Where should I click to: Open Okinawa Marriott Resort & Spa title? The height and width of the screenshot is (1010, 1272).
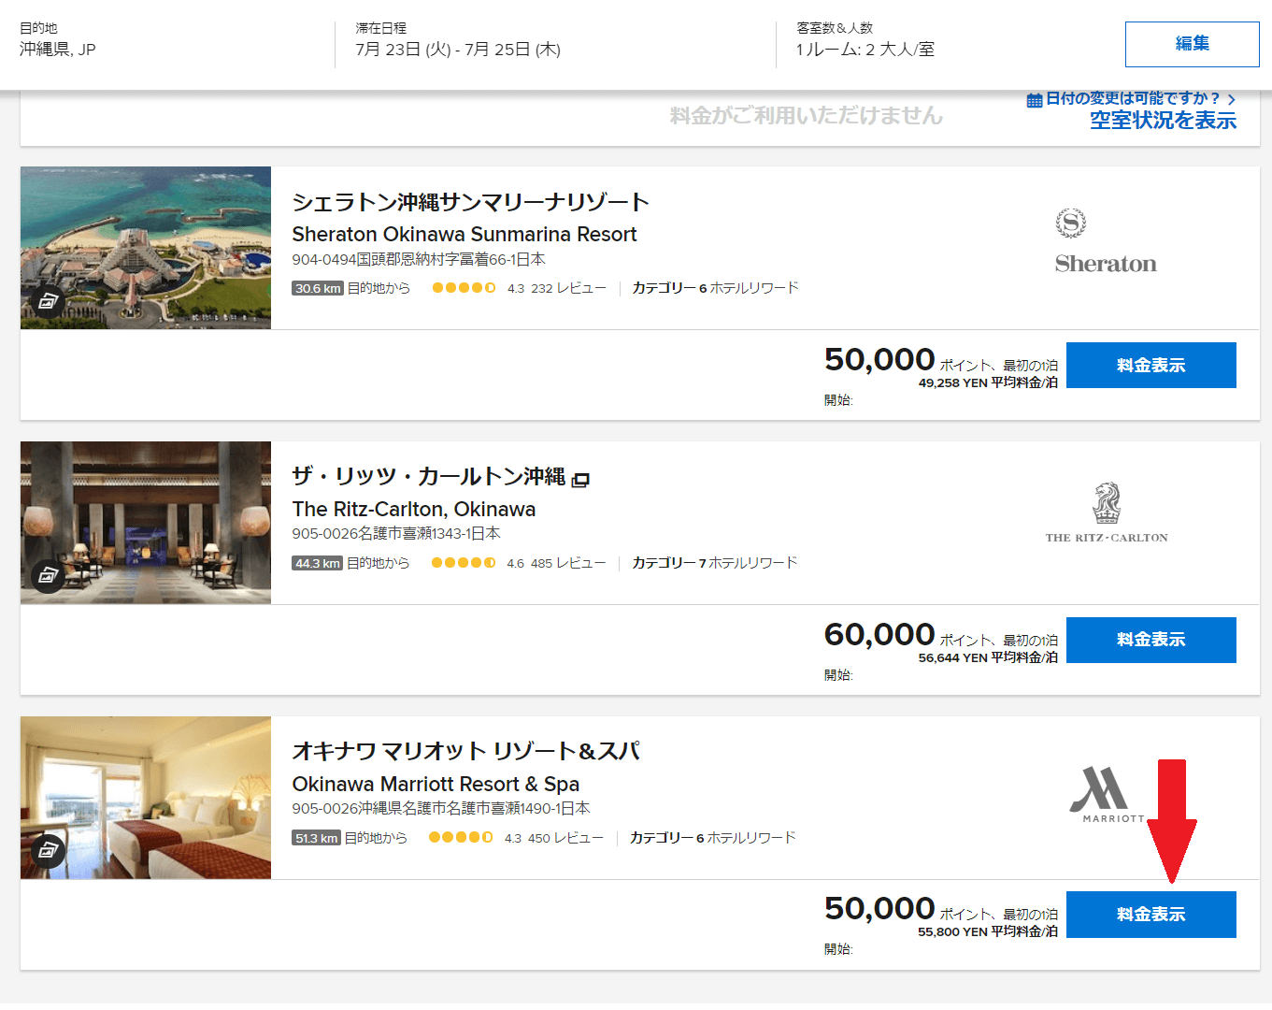436,784
